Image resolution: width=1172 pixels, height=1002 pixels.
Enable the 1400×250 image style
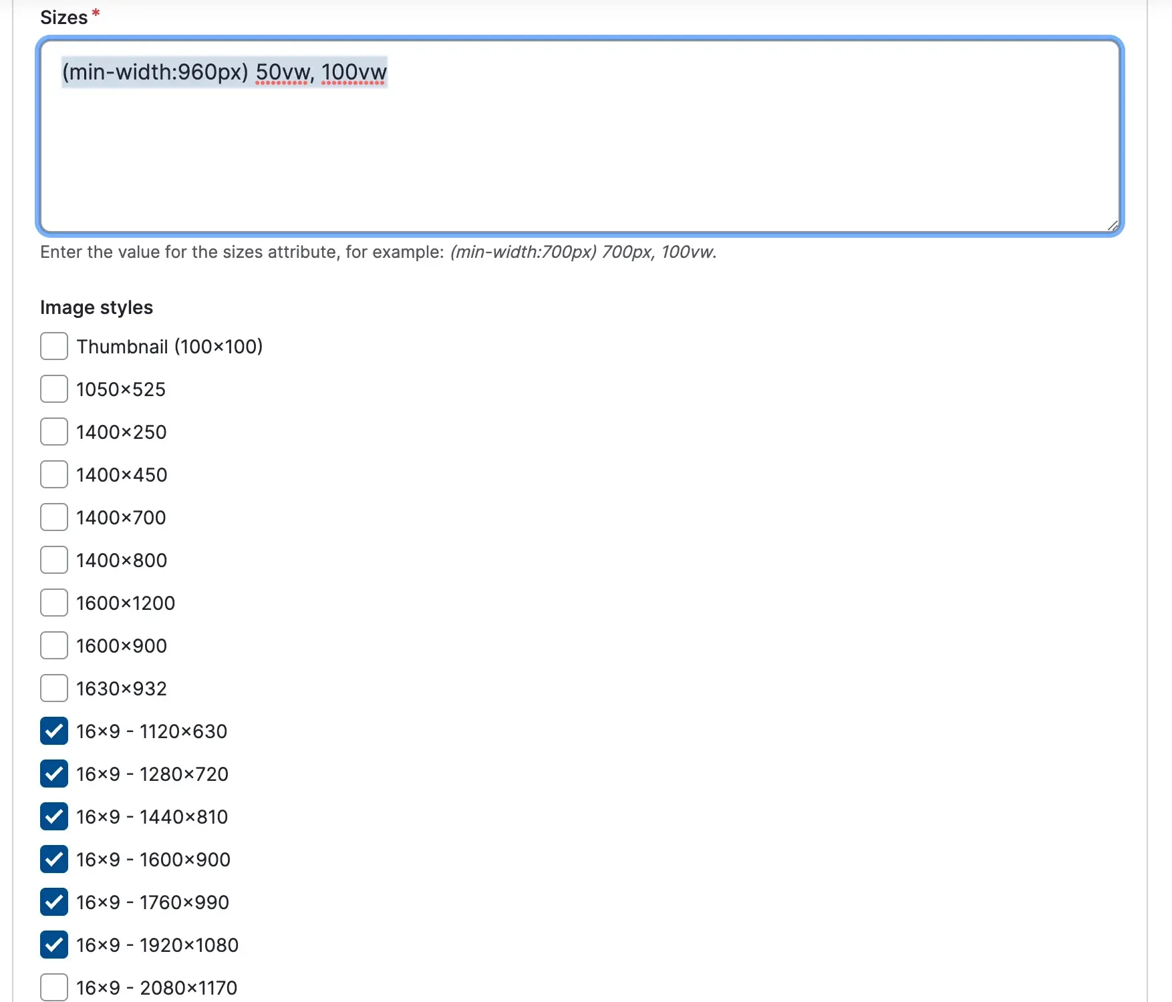pos(53,432)
